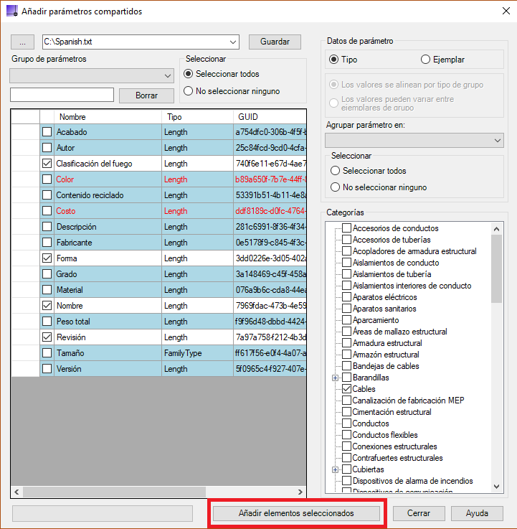The width and height of the screenshot is (517, 529).
Task: Open the Grupo de parámetros dropdown
Action: coord(92,75)
